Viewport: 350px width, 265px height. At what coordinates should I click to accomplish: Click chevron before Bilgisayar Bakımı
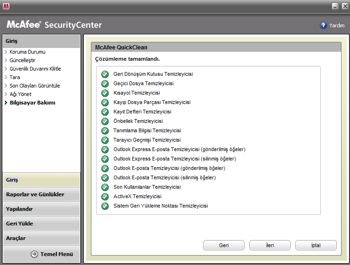click(x=6, y=103)
